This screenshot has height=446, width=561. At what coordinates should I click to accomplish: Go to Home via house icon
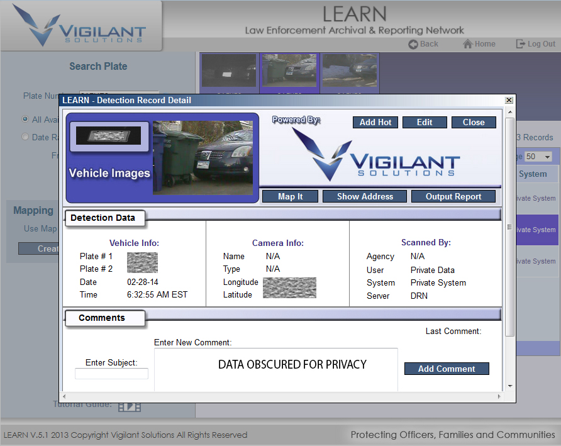click(467, 44)
